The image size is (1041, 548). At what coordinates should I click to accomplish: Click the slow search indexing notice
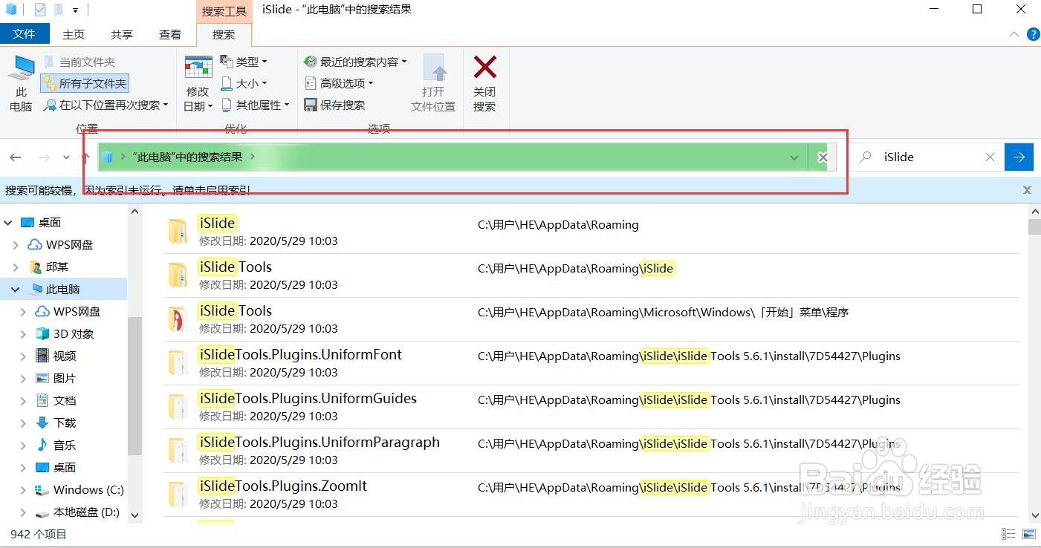[x=128, y=190]
